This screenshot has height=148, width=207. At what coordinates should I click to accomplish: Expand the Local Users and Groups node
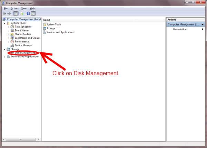(9, 38)
